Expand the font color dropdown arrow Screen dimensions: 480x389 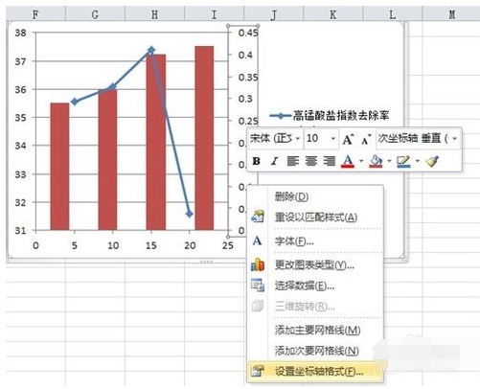pos(361,161)
